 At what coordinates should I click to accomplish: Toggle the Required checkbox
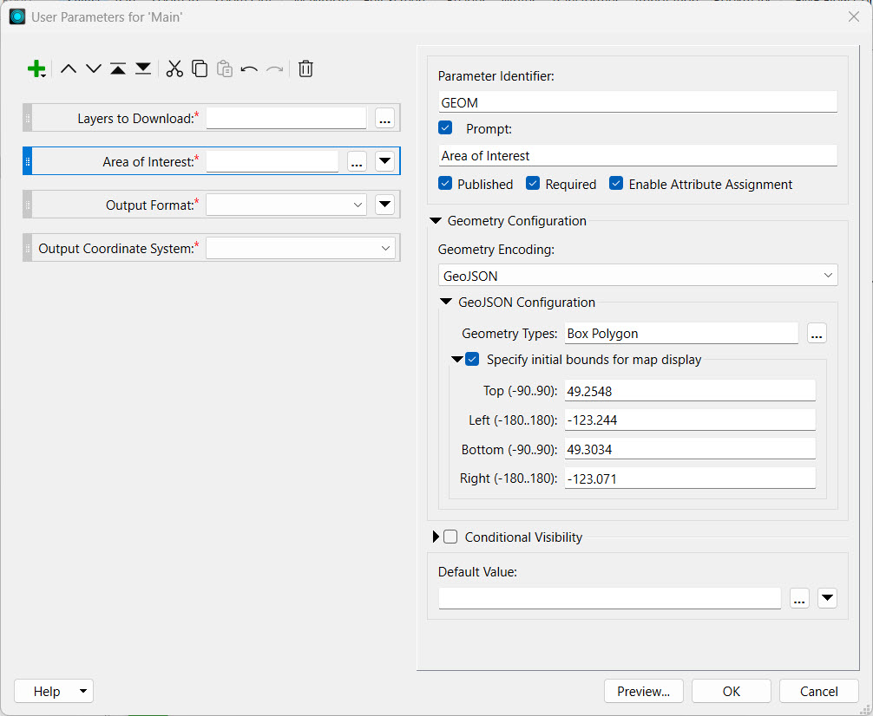[x=533, y=184]
